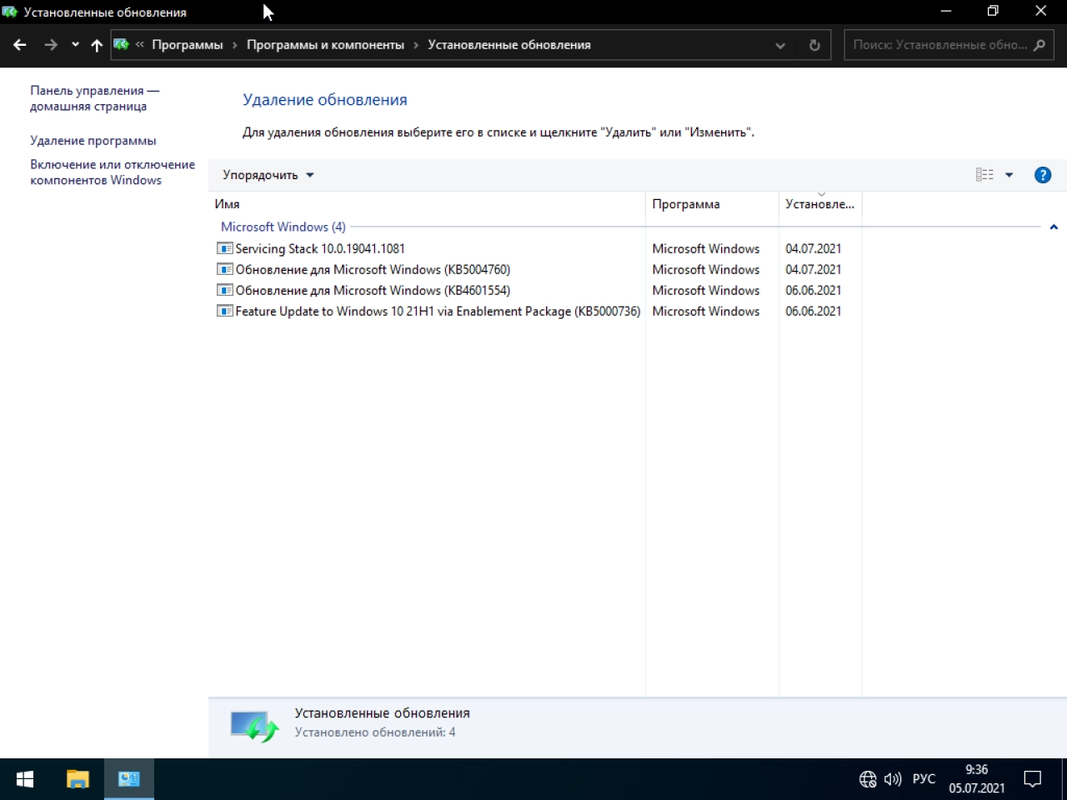This screenshot has width=1067, height=800.
Task: Open File Explorer from taskbar
Action: [x=78, y=779]
